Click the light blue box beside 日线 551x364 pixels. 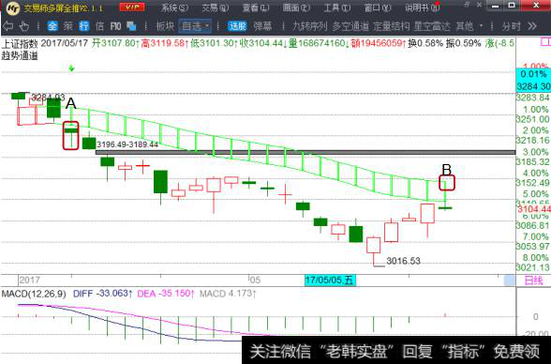pos(509,281)
